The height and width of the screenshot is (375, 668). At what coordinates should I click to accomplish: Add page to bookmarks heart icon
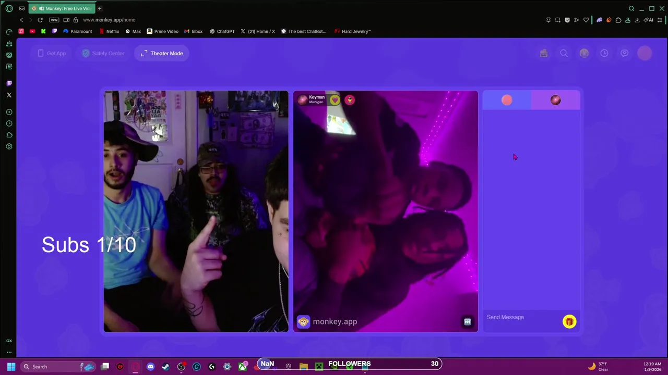(x=586, y=20)
